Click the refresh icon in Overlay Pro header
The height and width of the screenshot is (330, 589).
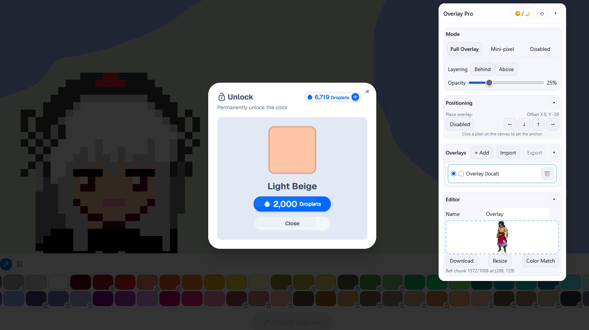click(542, 14)
